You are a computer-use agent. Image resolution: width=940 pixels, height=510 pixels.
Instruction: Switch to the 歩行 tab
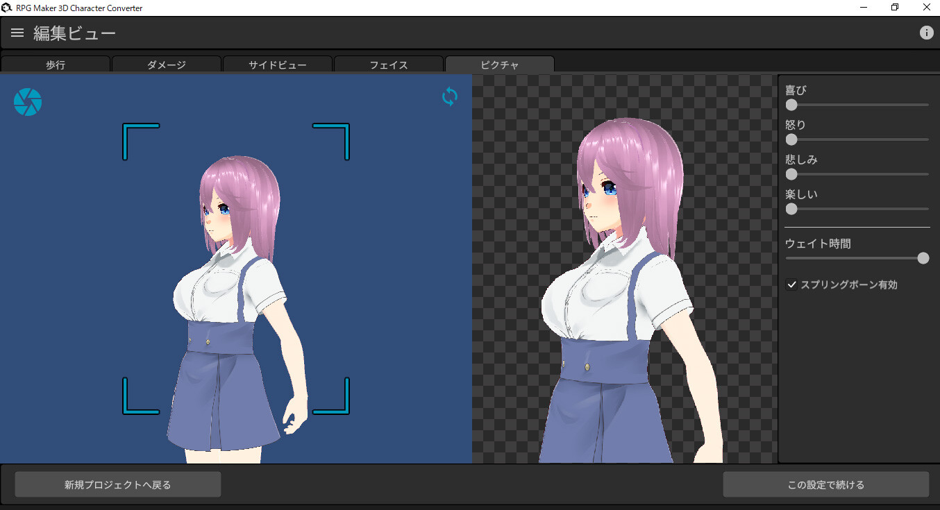55,64
